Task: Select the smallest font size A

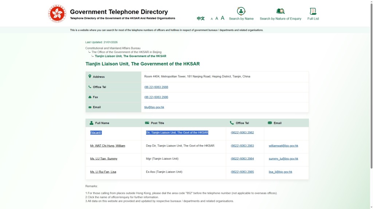Action: pyautogui.click(x=212, y=19)
